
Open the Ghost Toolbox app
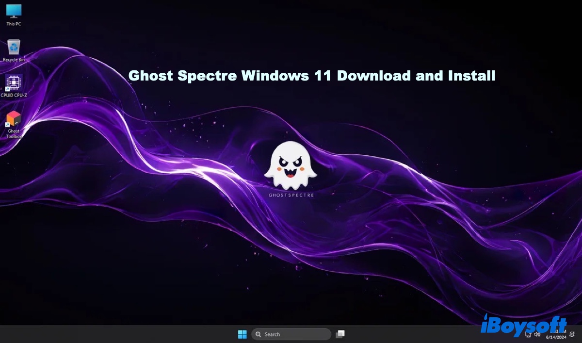(x=13, y=119)
